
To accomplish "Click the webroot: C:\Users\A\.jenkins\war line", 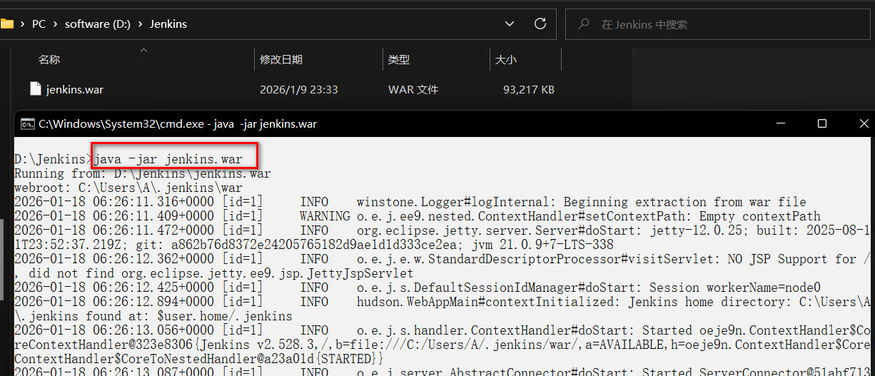I will 128,188.
